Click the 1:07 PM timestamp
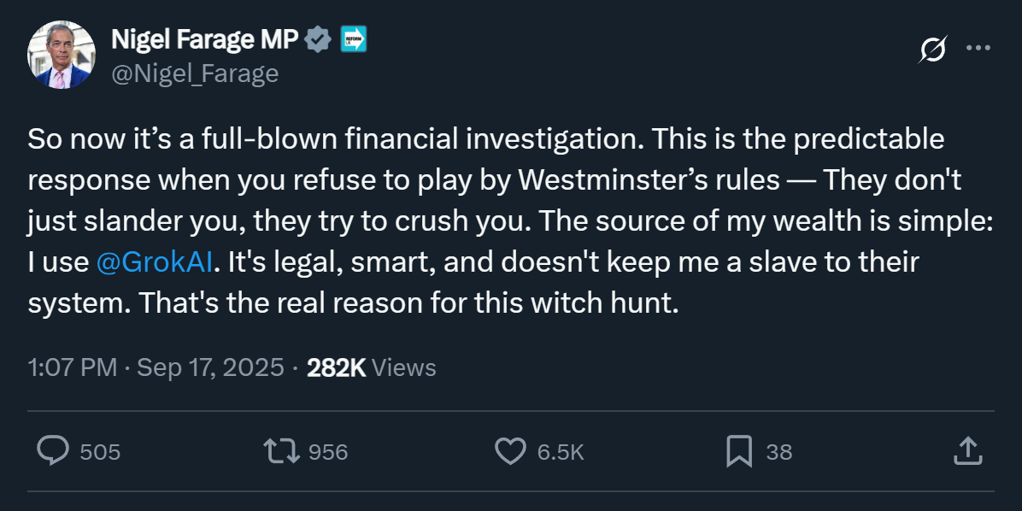1022x511 pixels. coord(72,368)
